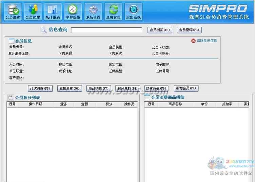Click the 商品销售 (F7) button

99,88
